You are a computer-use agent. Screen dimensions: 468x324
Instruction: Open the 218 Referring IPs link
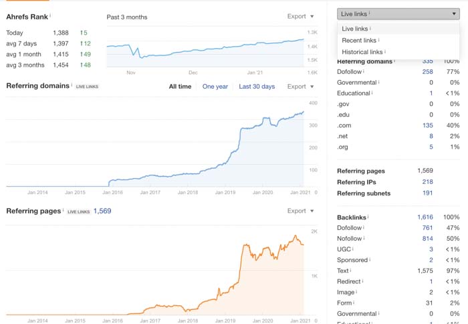click(x=427, y=182)
